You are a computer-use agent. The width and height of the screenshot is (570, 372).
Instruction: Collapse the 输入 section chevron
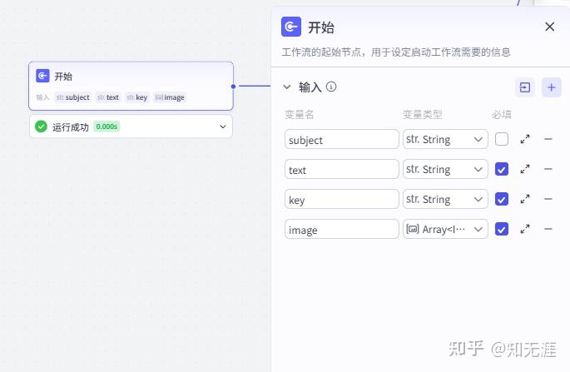pos(287,87)
